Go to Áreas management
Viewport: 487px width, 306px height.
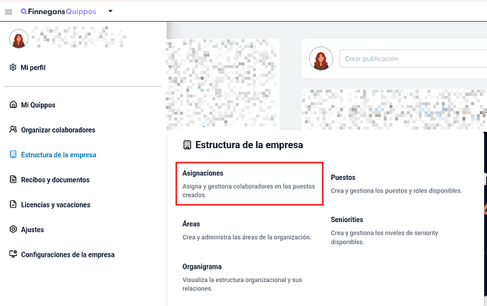point(246,231)
